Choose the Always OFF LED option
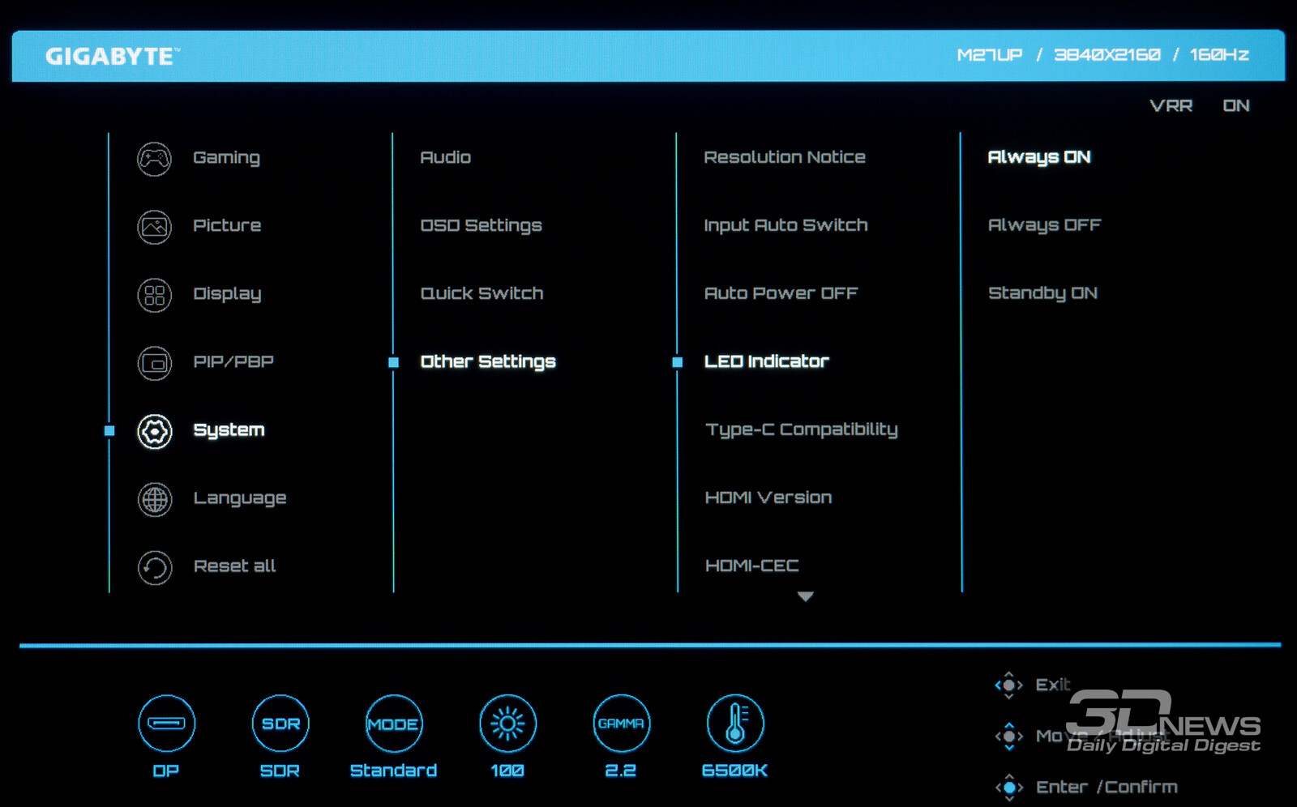Screen dimensions: 1297x807 1044,225
